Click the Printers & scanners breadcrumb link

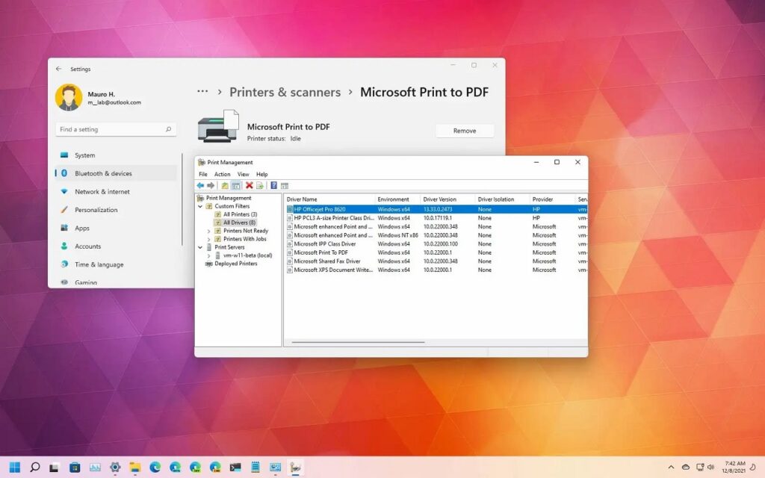click(x=285, y=92)
